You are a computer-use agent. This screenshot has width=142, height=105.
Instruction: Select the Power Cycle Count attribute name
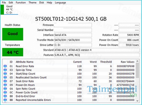(27, 93)
